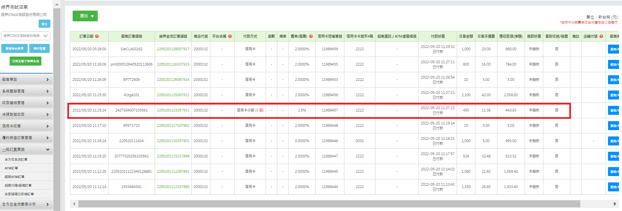The width and height of the screenshot is (622, 211).
Task: Click the 交易金額 column header
Action: pos(466,36)
